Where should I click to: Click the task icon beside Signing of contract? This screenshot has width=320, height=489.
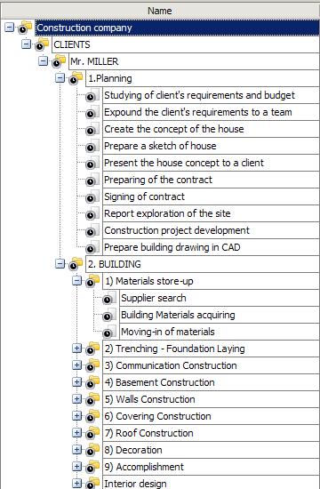[x=93, y=196]
